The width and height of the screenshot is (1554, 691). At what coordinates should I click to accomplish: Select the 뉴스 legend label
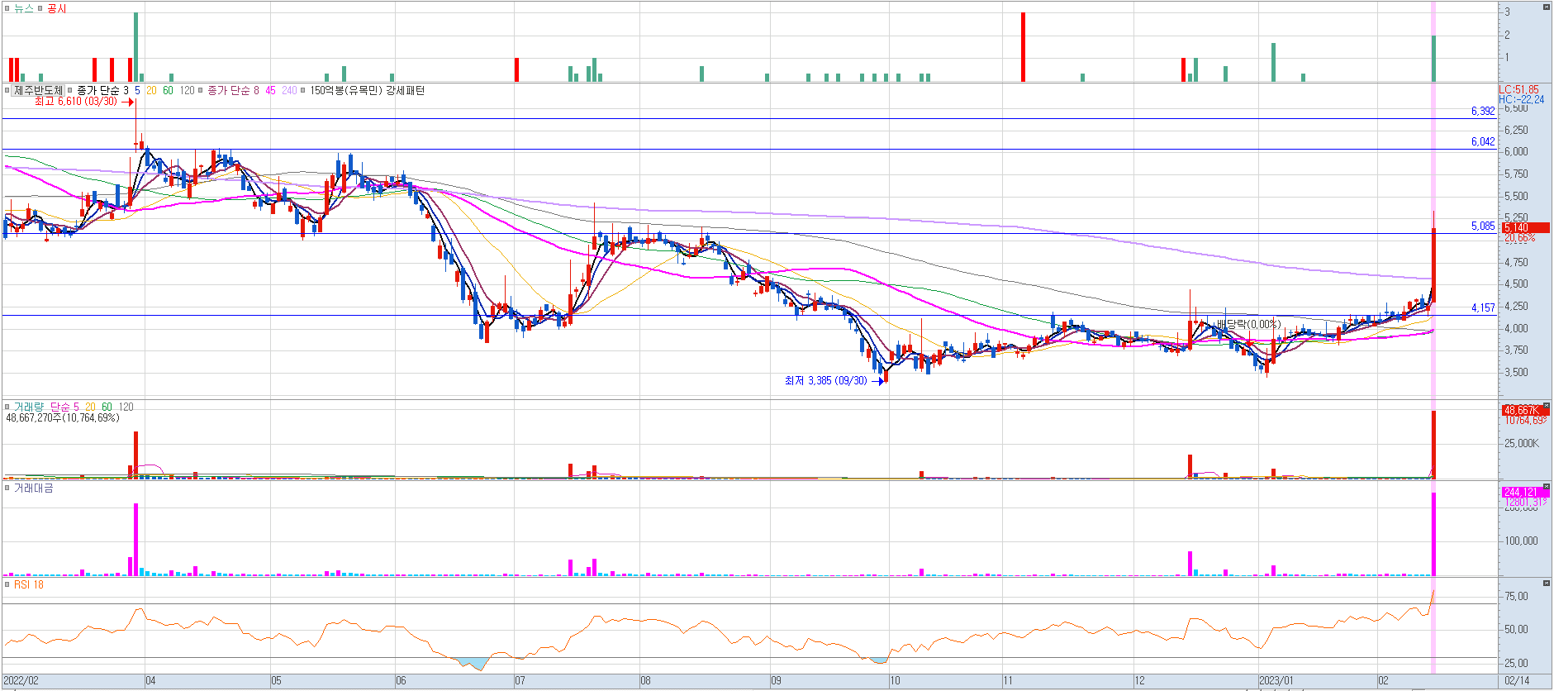click(x=24, y=8)
